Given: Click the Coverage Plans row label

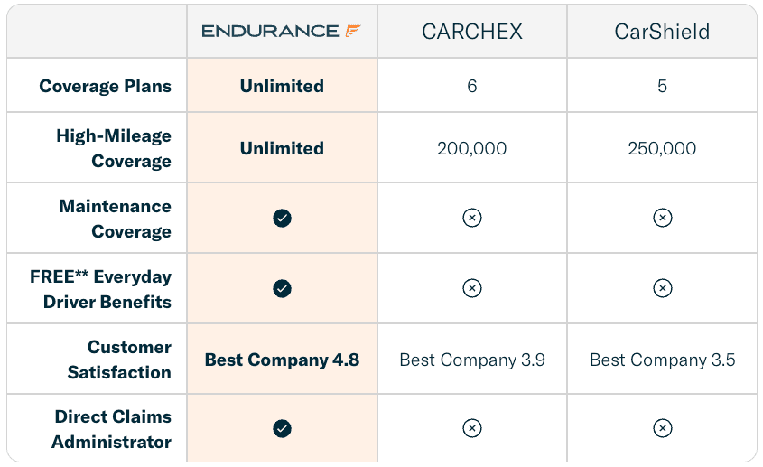Looking at the screenshot, I should coord(105,86).
